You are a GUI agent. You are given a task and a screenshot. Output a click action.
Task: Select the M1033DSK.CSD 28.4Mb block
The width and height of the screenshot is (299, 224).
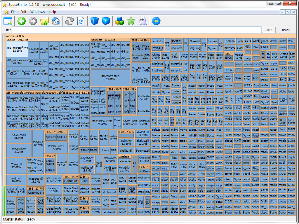tap(102, 123)
